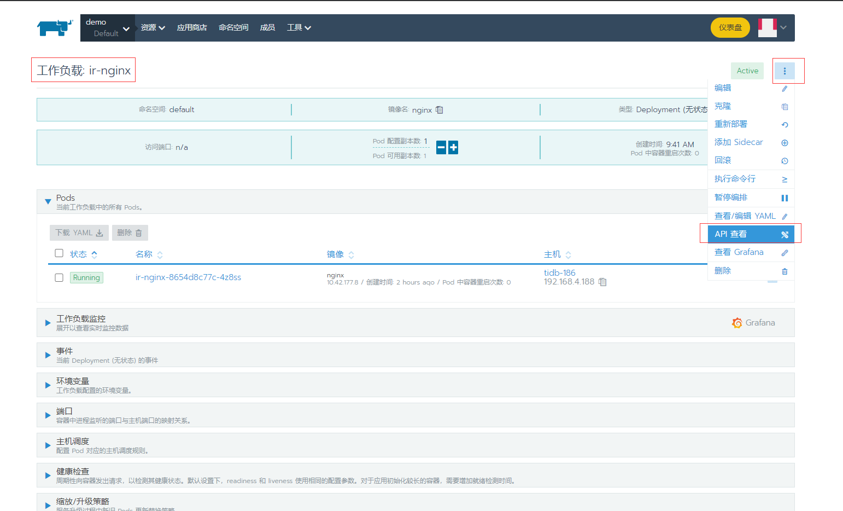Screen dimensions: 843x511
Task: Open pod ir-nginx-8654d8c77c-4z8ss link
Action: (x=188, y=277)
